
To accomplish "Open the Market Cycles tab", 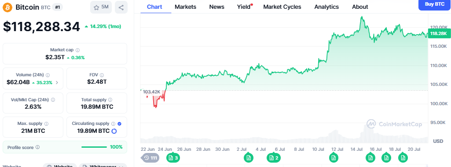I will click(x=282, y=7).
